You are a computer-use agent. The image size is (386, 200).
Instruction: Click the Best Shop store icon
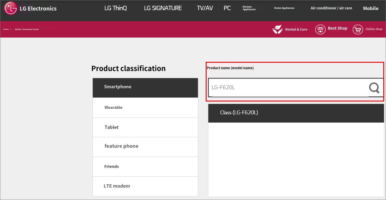click(320, 29)
